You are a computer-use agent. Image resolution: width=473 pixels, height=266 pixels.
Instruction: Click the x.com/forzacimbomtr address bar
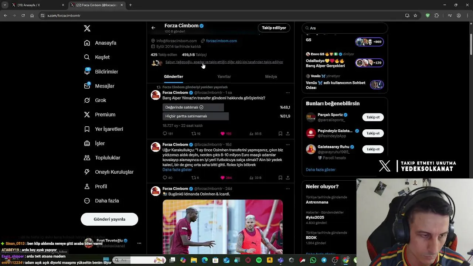(x=222, y=16)
